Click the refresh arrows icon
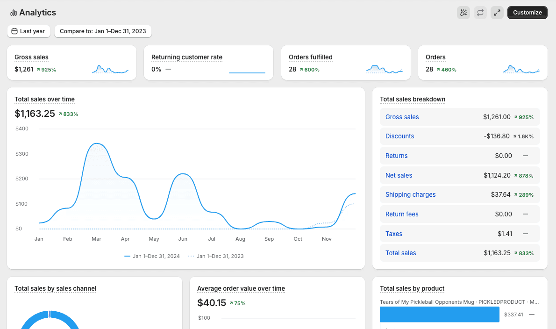 [x=480, y=13]
